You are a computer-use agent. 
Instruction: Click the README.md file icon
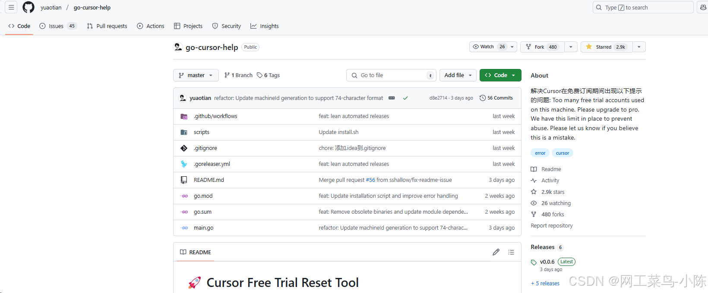pyautogui.click(x=184, y=180)
